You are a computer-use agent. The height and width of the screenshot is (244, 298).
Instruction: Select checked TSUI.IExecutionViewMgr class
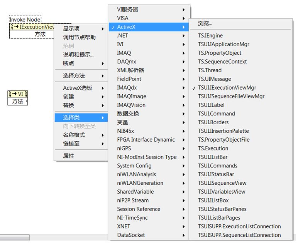pyautogui.click(x=227, y=88)
